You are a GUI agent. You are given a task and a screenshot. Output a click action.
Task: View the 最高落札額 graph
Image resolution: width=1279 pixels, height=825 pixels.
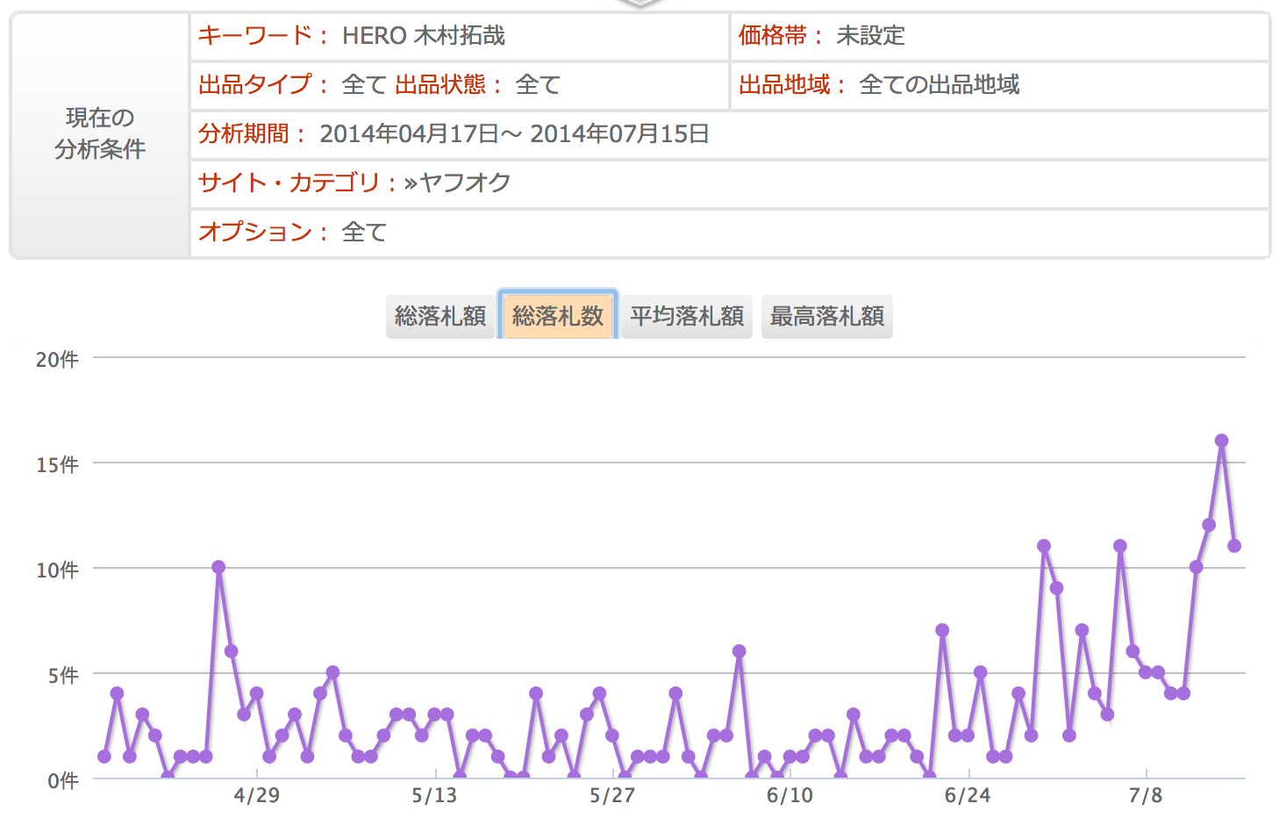click(x=826, y=317)
